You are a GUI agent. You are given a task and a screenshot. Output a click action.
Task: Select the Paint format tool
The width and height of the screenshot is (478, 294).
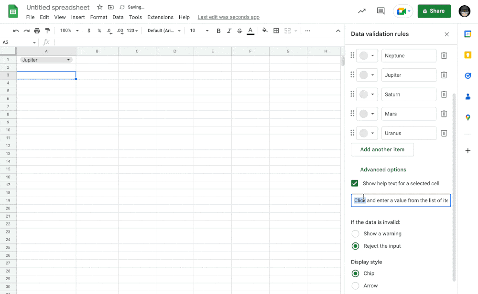pyautogui.click(x=47, y=31)
